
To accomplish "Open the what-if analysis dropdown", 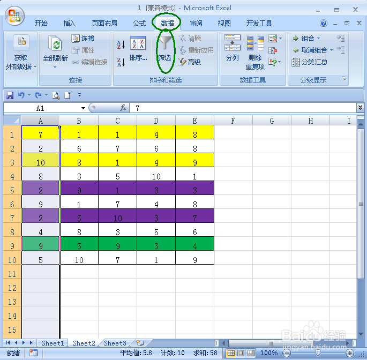I will click(275, 62).
